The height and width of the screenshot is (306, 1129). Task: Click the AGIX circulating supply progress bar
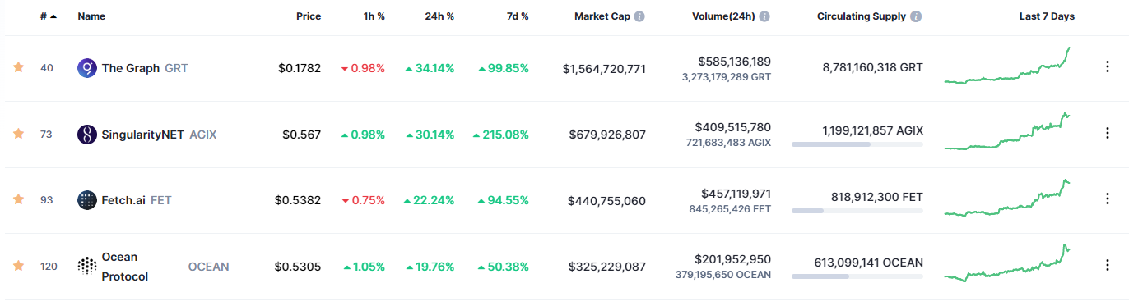(x=857, y=144)
